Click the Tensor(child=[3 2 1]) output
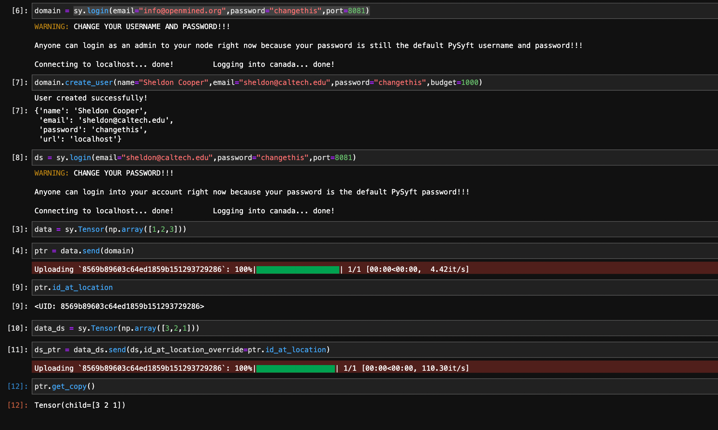Viewport: 718px width, 430px height. tap(79, 405)
